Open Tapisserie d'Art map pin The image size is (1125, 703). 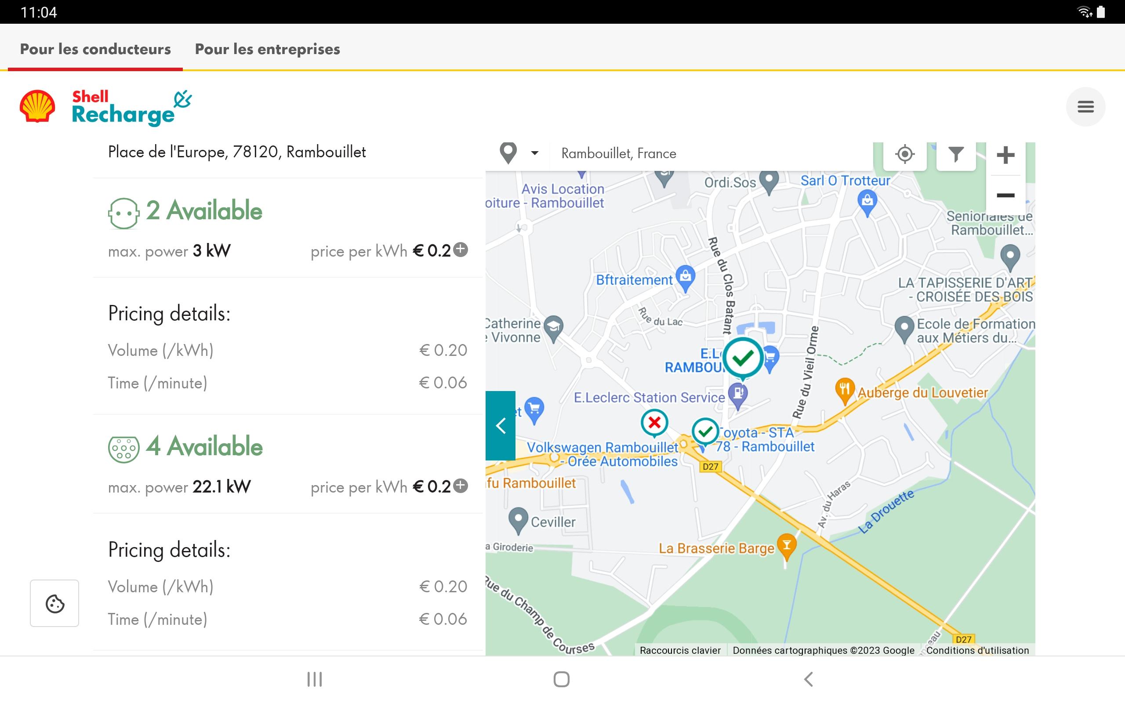tap(1010, 257)
